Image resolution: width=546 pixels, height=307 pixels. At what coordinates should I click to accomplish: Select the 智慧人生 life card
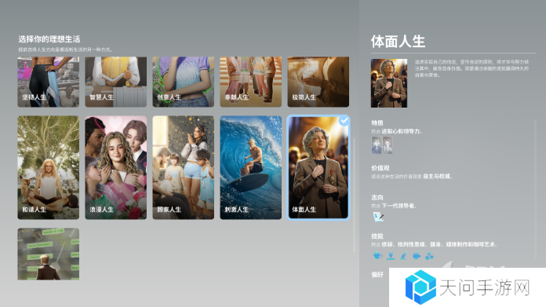[x=115, y=82]
